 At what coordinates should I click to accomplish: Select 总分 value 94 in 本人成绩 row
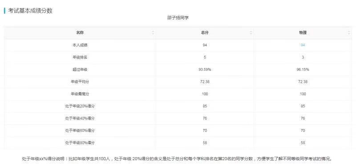pyautogui.click(x=205, y=45)
